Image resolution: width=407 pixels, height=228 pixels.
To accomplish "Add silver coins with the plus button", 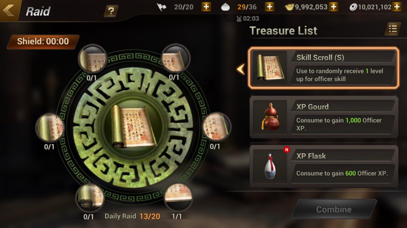I will click(x=397, y=7).
